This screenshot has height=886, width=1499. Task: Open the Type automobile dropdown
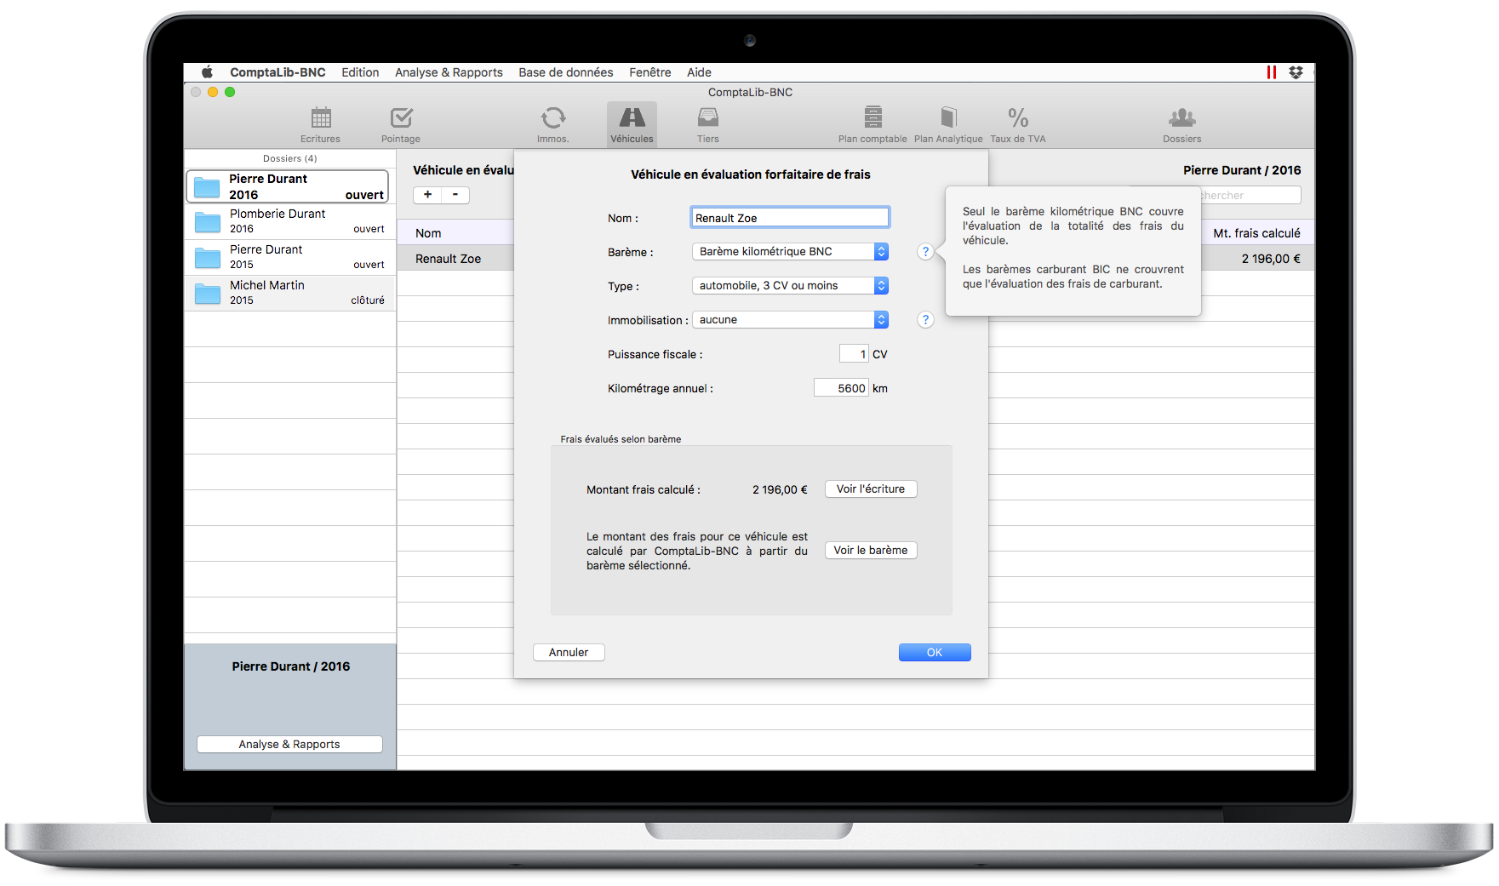coord(790,286)
